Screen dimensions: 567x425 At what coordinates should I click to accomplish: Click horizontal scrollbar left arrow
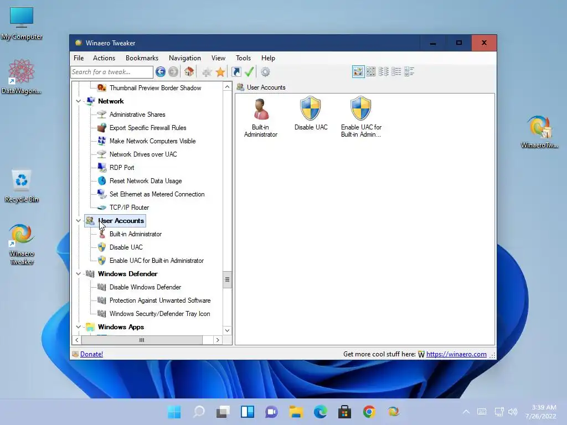point(76,340)
